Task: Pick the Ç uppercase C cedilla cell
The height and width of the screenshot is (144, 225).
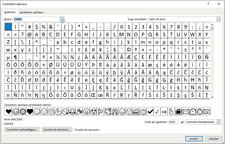Action: point(136,57)
